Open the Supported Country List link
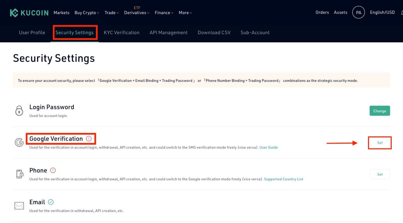 point(283,179)
